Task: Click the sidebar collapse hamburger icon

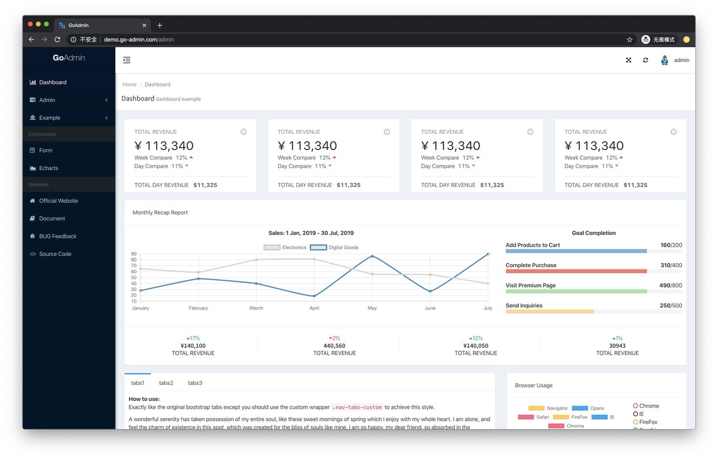Action: (126, 60)
